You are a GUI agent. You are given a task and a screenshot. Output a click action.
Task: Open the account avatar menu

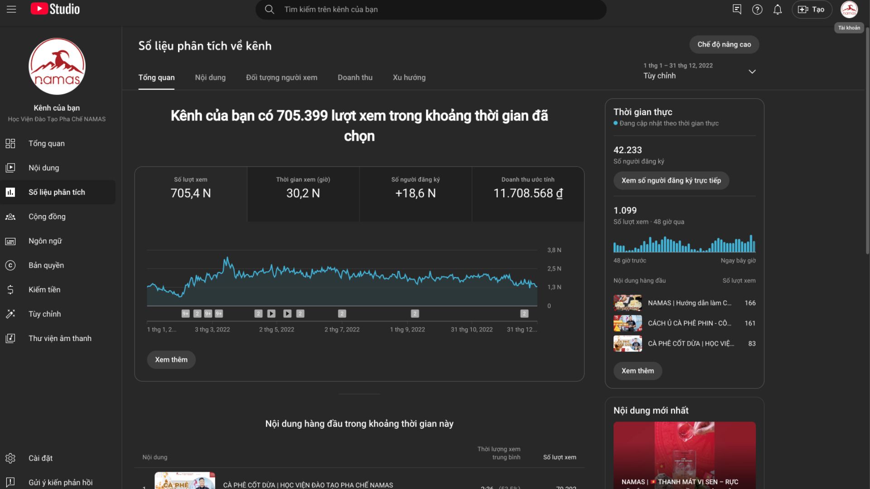[849, 10]
